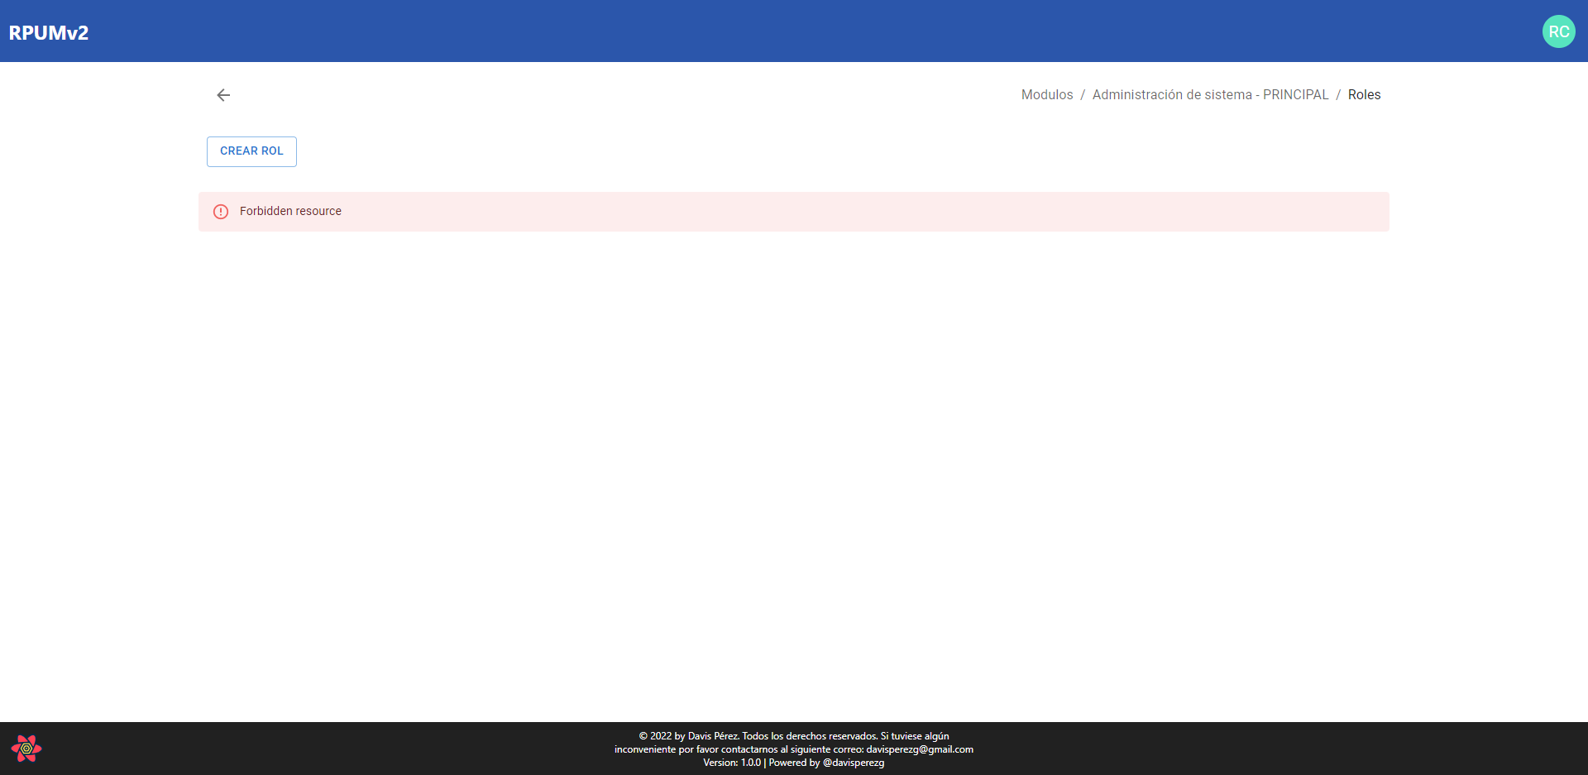Viewport: 1588px width, 775px height.
Task: Click the © 2022 by Davis Pérez text
Action: (x=688, y=736)
